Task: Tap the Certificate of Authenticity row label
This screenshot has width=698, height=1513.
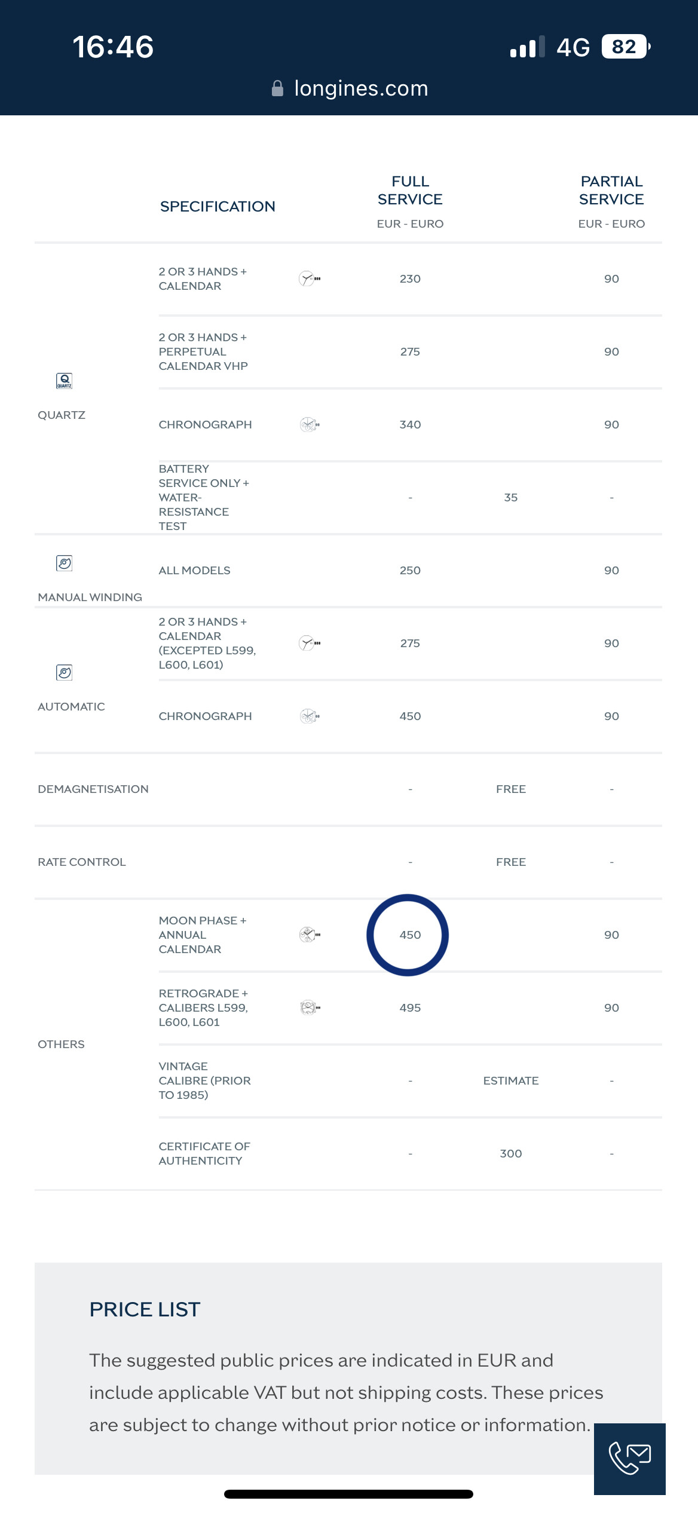Action: (x=204, y=1153)
